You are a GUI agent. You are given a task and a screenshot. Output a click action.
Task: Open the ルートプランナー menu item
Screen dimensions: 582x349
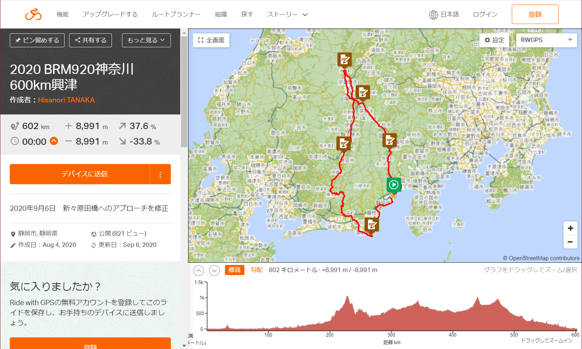(176, 14)
